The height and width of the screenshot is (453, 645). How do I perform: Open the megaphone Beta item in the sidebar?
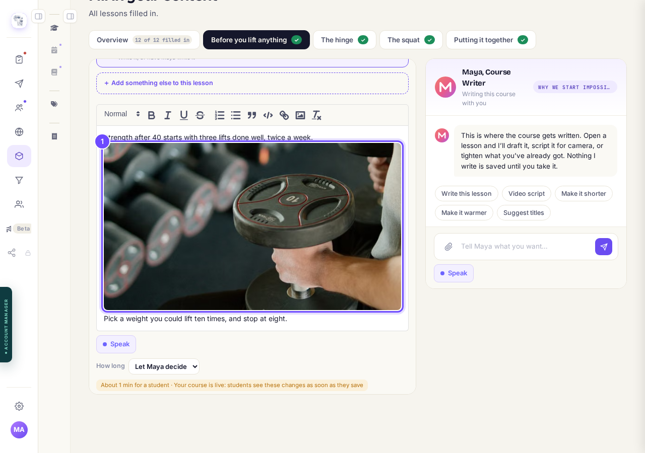19,229
